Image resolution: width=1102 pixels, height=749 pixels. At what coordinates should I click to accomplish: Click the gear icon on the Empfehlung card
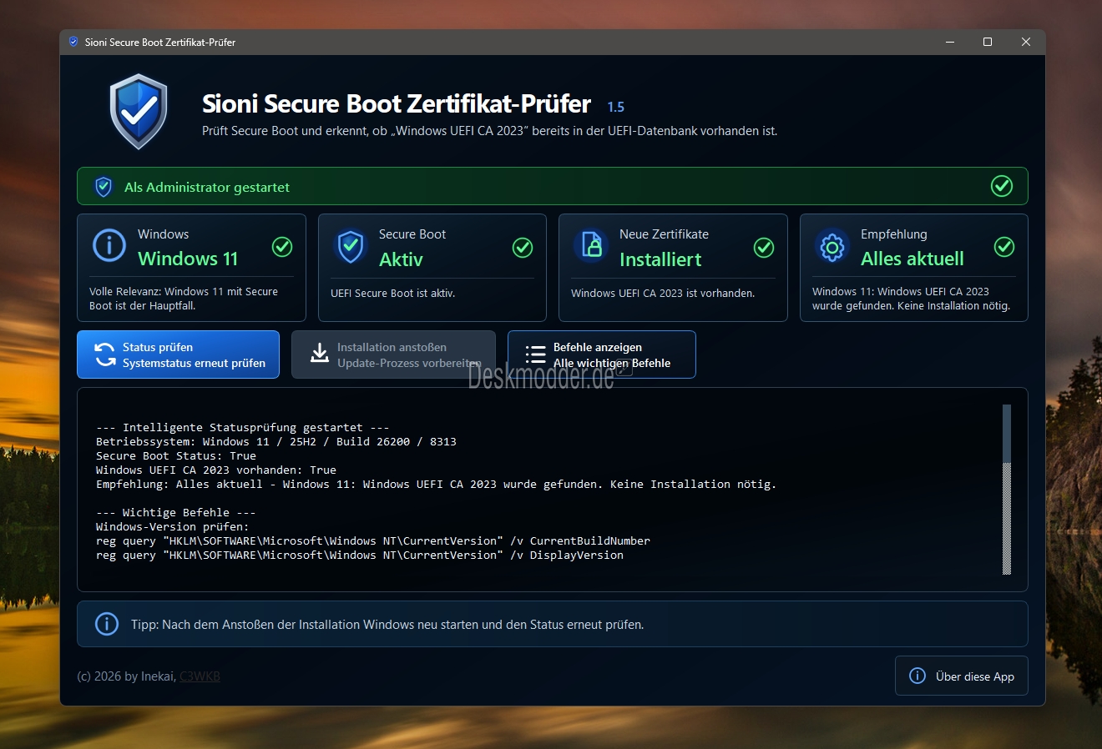point(832,247)
